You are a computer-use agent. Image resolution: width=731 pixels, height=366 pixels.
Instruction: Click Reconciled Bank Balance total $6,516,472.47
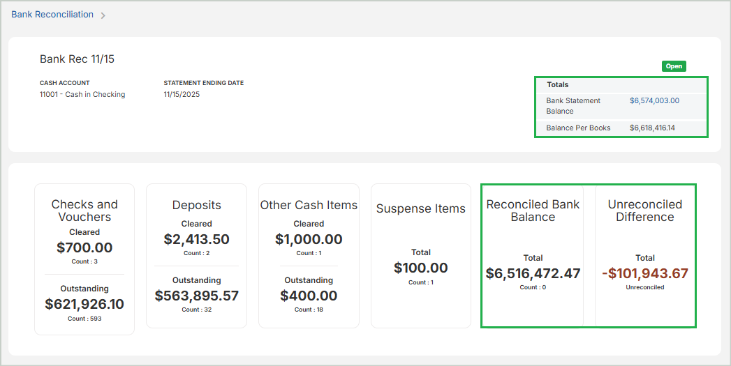click(533, 273)
